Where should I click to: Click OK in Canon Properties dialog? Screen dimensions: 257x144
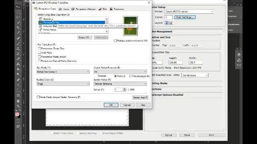coord(111,105)
